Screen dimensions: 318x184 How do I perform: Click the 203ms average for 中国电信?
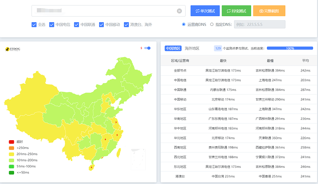[306, 80]
